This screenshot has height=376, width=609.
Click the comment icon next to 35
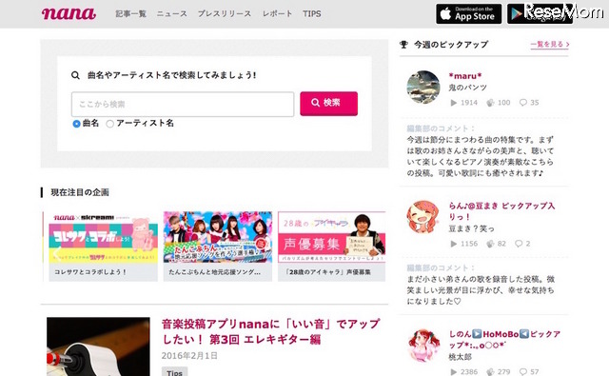tap(523, 103)
